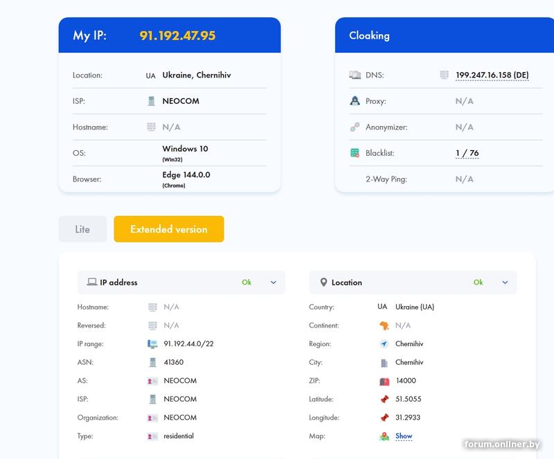This screenshot has width=554, height=459.
Task: Click the Ukraine, Chernihiv location text
Action: [197, 75]
